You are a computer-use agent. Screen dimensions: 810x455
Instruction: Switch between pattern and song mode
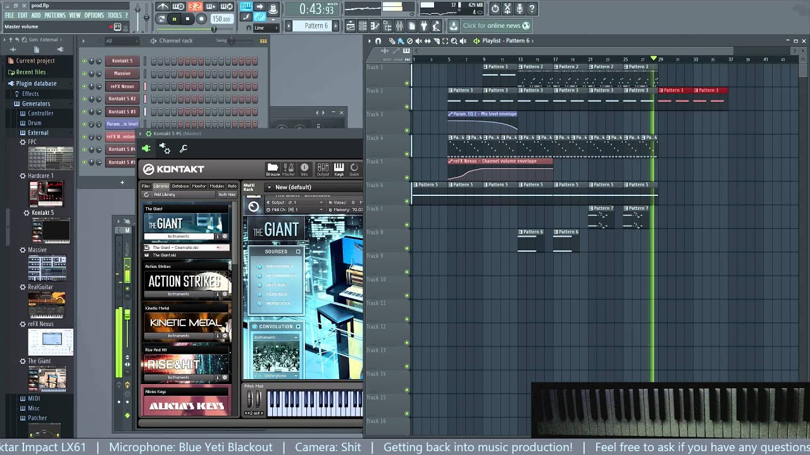point(162,19)
